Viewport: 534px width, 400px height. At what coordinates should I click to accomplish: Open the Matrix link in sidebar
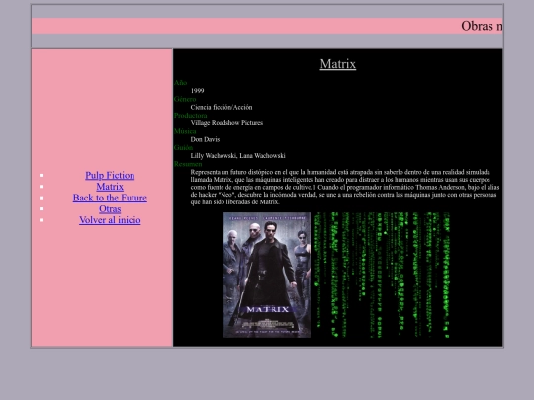tap(110, 187)
